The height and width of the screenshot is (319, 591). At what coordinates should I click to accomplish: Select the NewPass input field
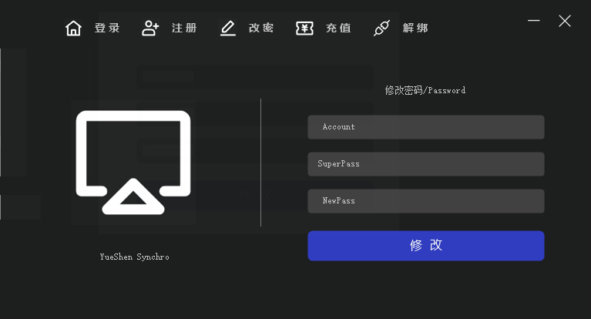[x=426, y=201]
